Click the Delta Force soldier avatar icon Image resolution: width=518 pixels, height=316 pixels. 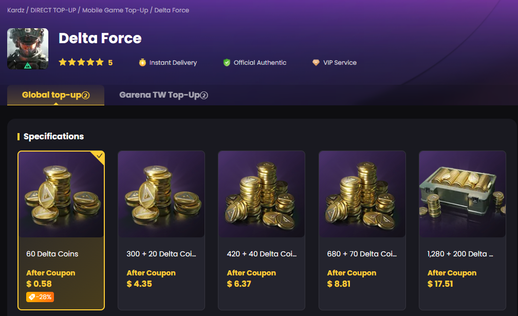28,49
